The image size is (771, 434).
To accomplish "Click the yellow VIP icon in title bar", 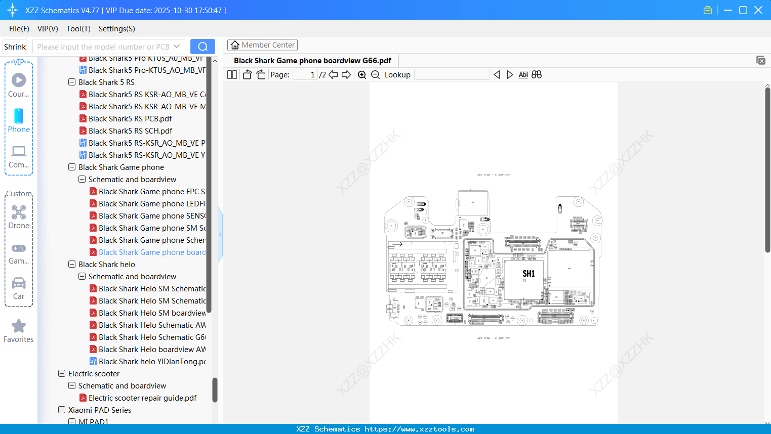I will (708, 10).
